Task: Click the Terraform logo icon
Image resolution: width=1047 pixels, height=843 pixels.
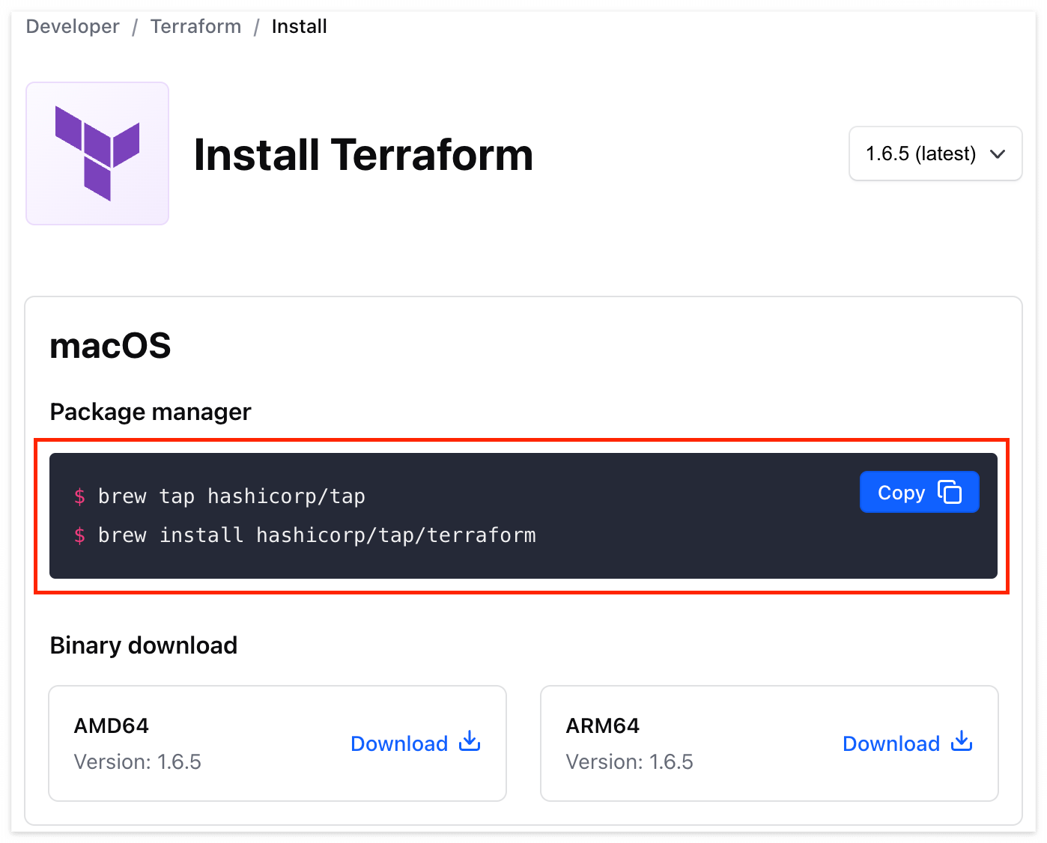Action: pyautogui.click(x=97, y=153)
